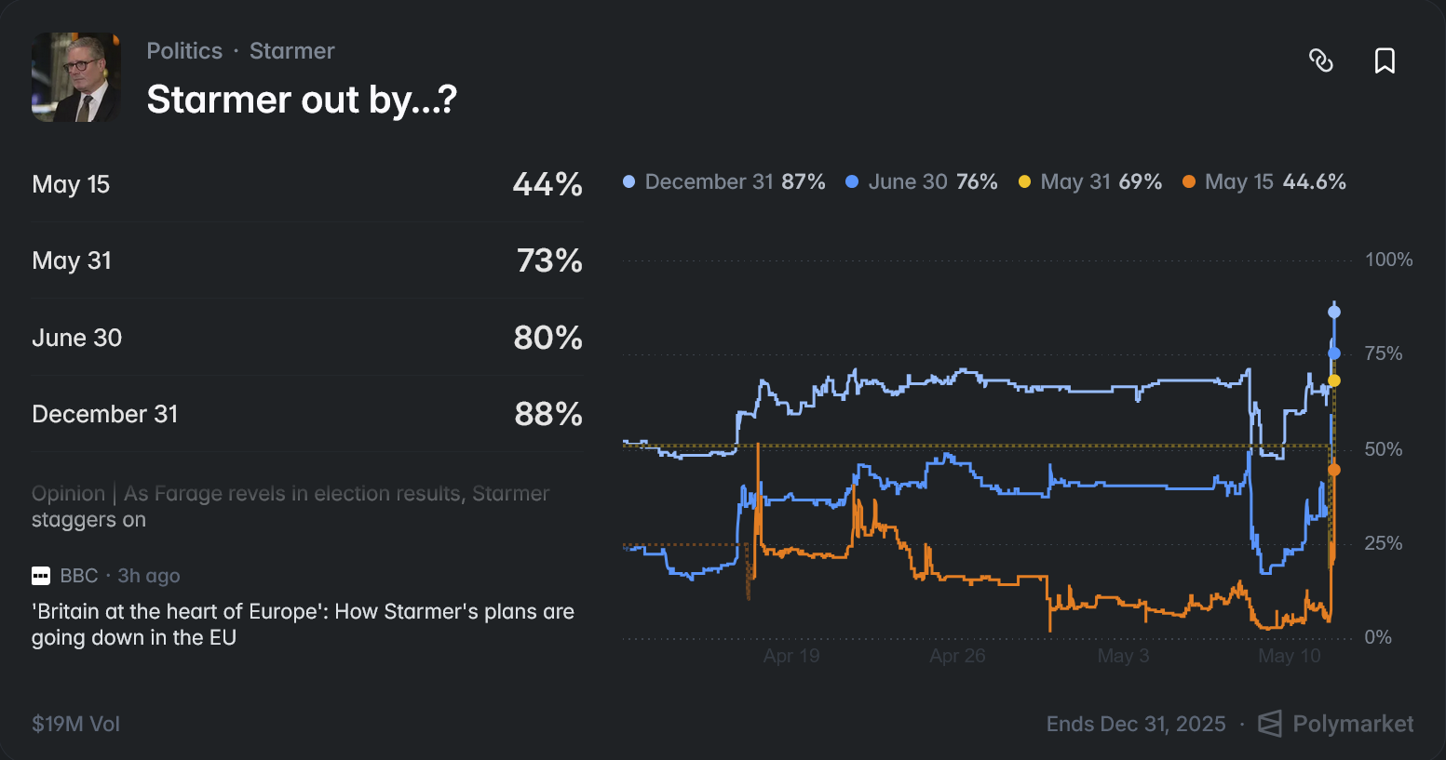Bookmark this Starmer market
Viewport: 1446px width, 760px height.
point(1385,60)
